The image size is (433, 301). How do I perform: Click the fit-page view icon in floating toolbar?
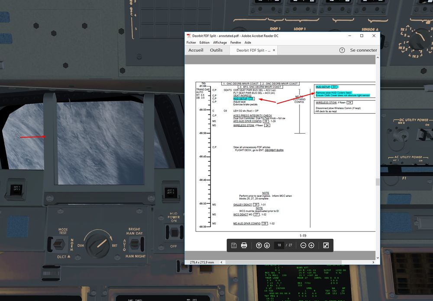click(326, 245)
